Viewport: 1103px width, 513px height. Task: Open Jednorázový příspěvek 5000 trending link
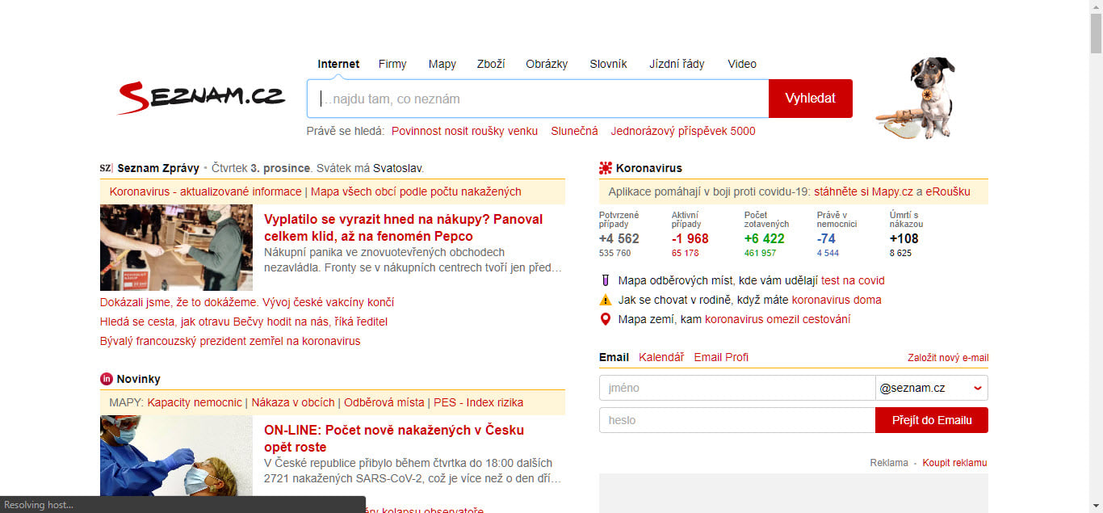pos(683,131)
